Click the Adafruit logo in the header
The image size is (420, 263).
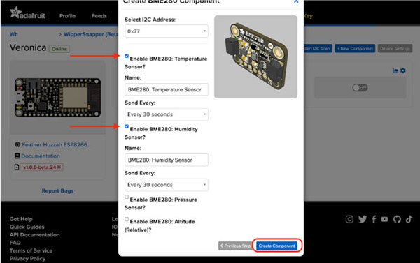(27, 13)
